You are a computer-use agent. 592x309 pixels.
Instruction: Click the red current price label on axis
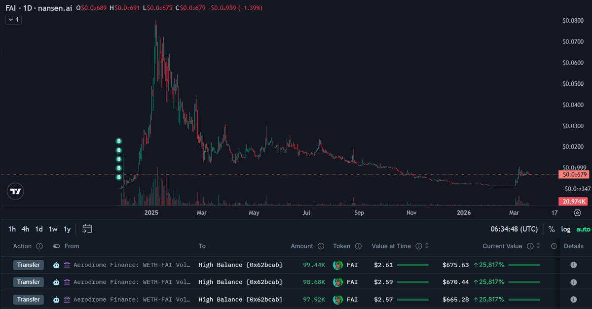[x=573, y=174]
